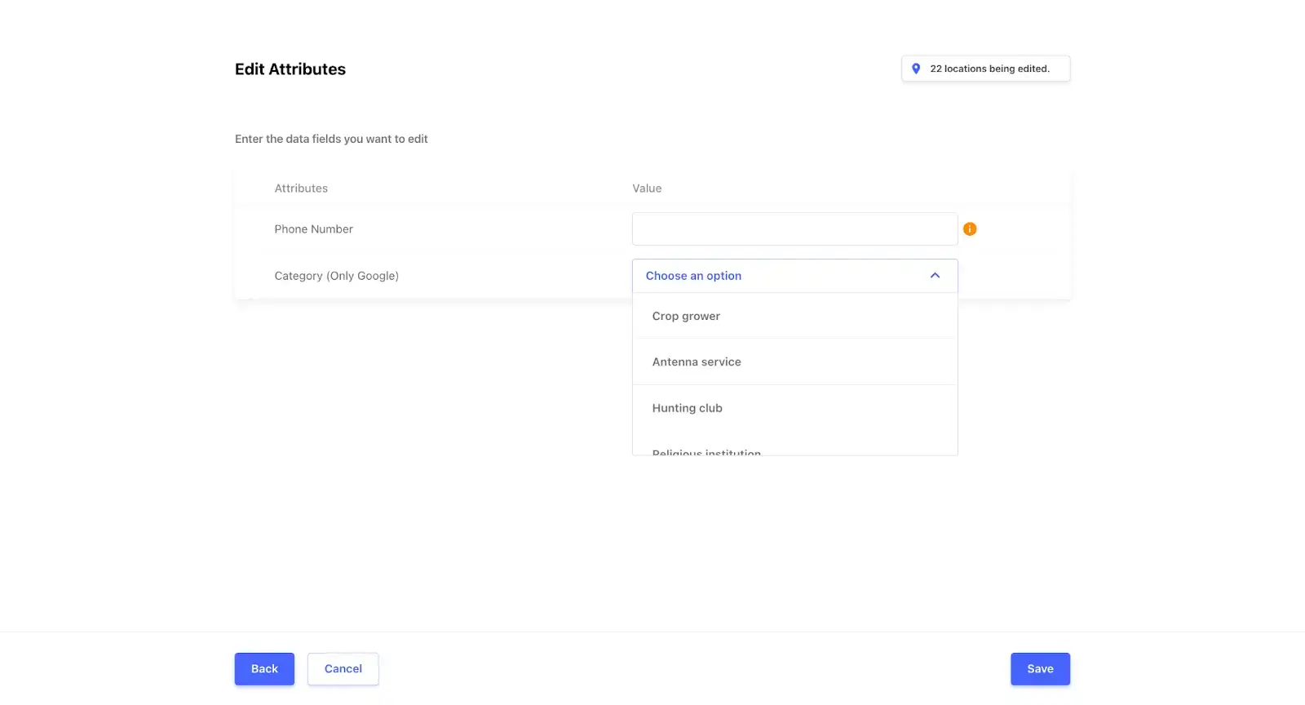Select the partially visible 'Religious institution' option
This screenshot has height=705, width=1305.
point(706,451)
